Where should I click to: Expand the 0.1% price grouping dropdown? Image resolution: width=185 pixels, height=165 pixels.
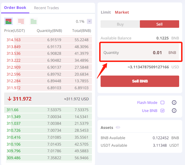click(89, 21)
